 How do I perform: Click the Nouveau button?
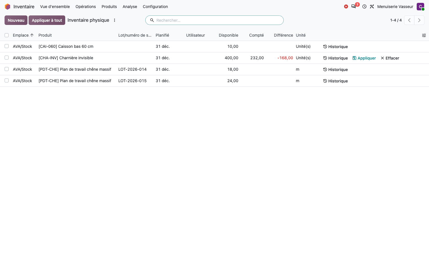tap(16, 20)
